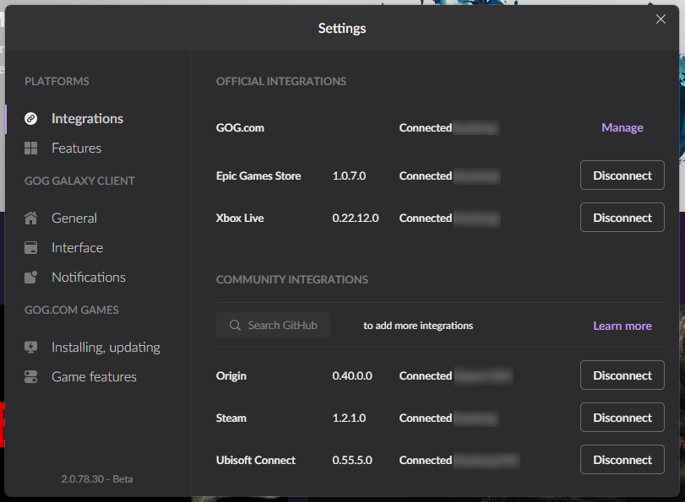Click Xbox Live version 0.22.12.0
Screen dimensions: 685x502
pos(355,218)
